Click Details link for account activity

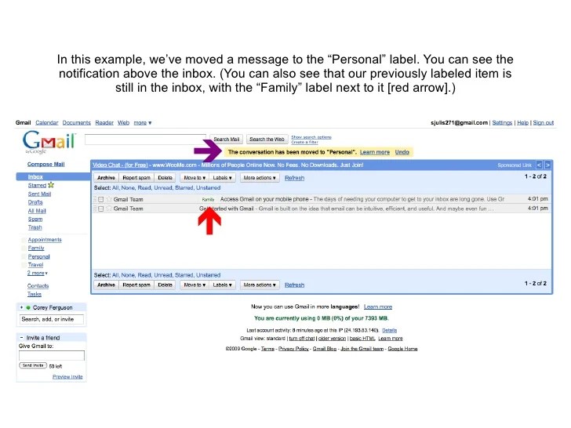pyautogui.click(x=389, y=331)
